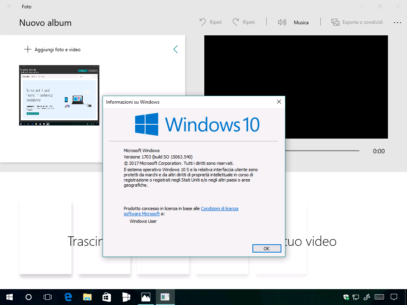
Task: Open Task View on the taskbar
Action: coord(48,297)
